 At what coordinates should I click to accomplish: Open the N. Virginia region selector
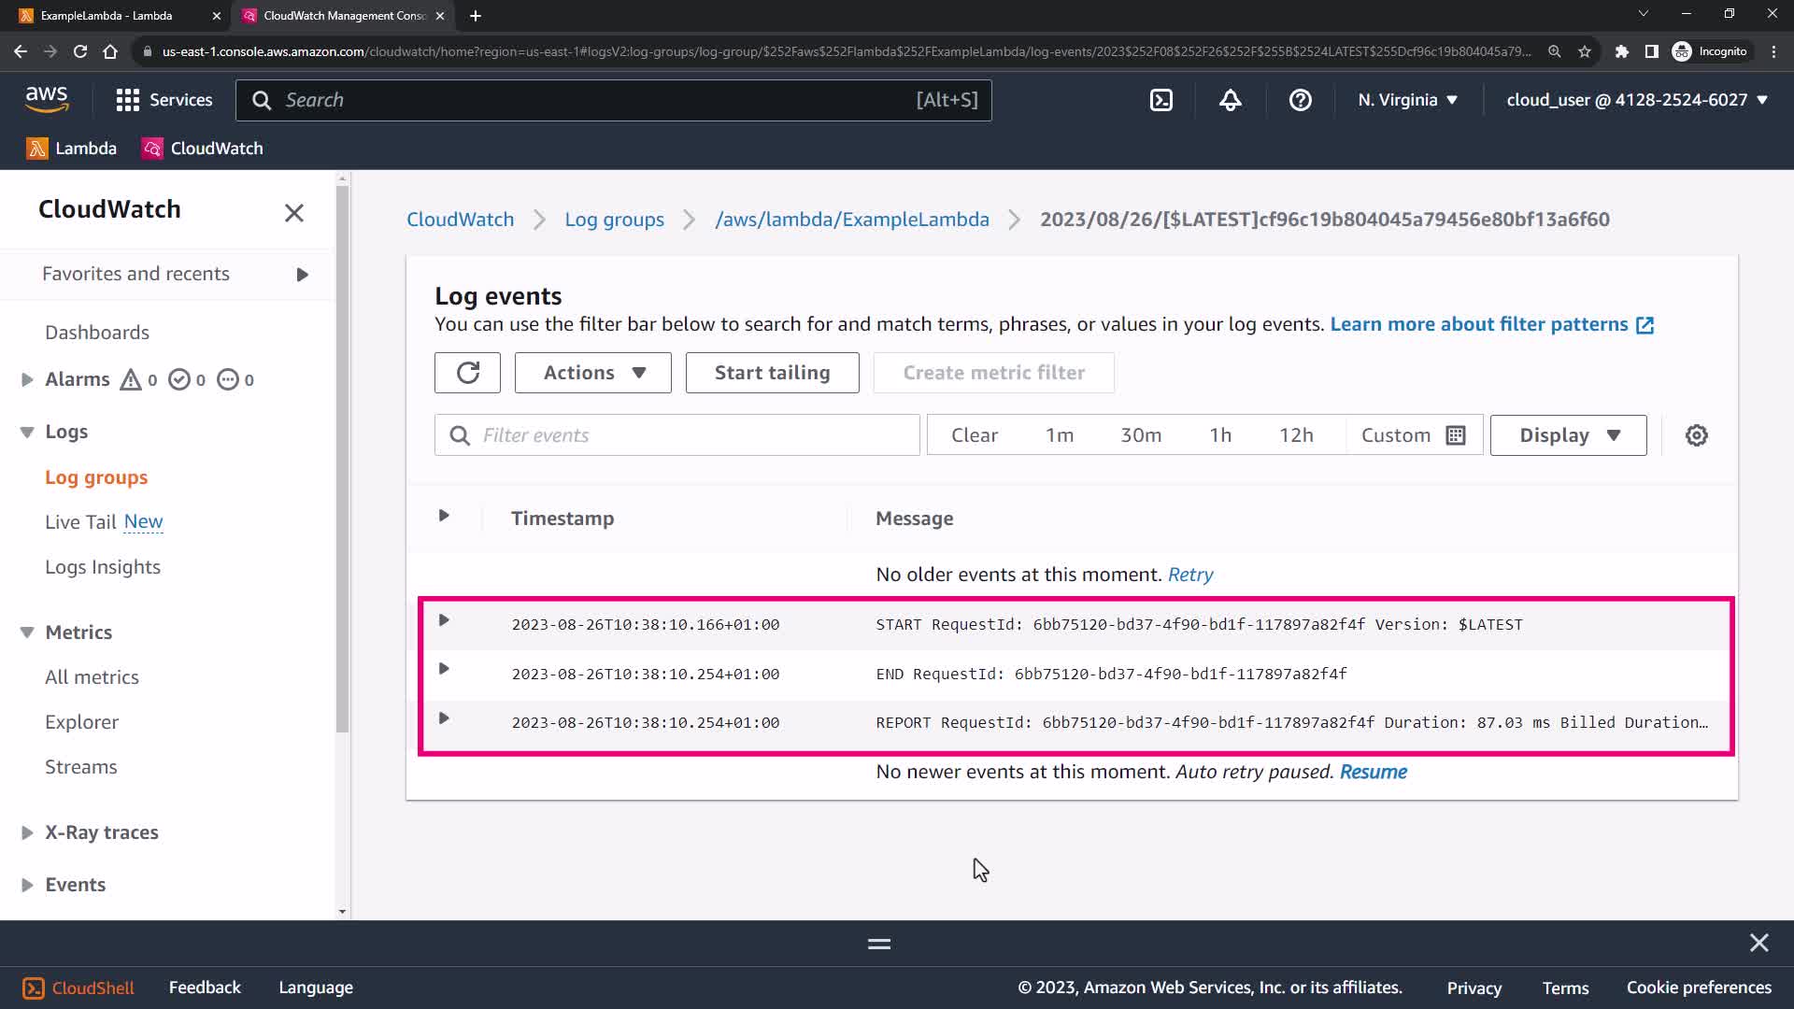click(x=1407, y=100)
